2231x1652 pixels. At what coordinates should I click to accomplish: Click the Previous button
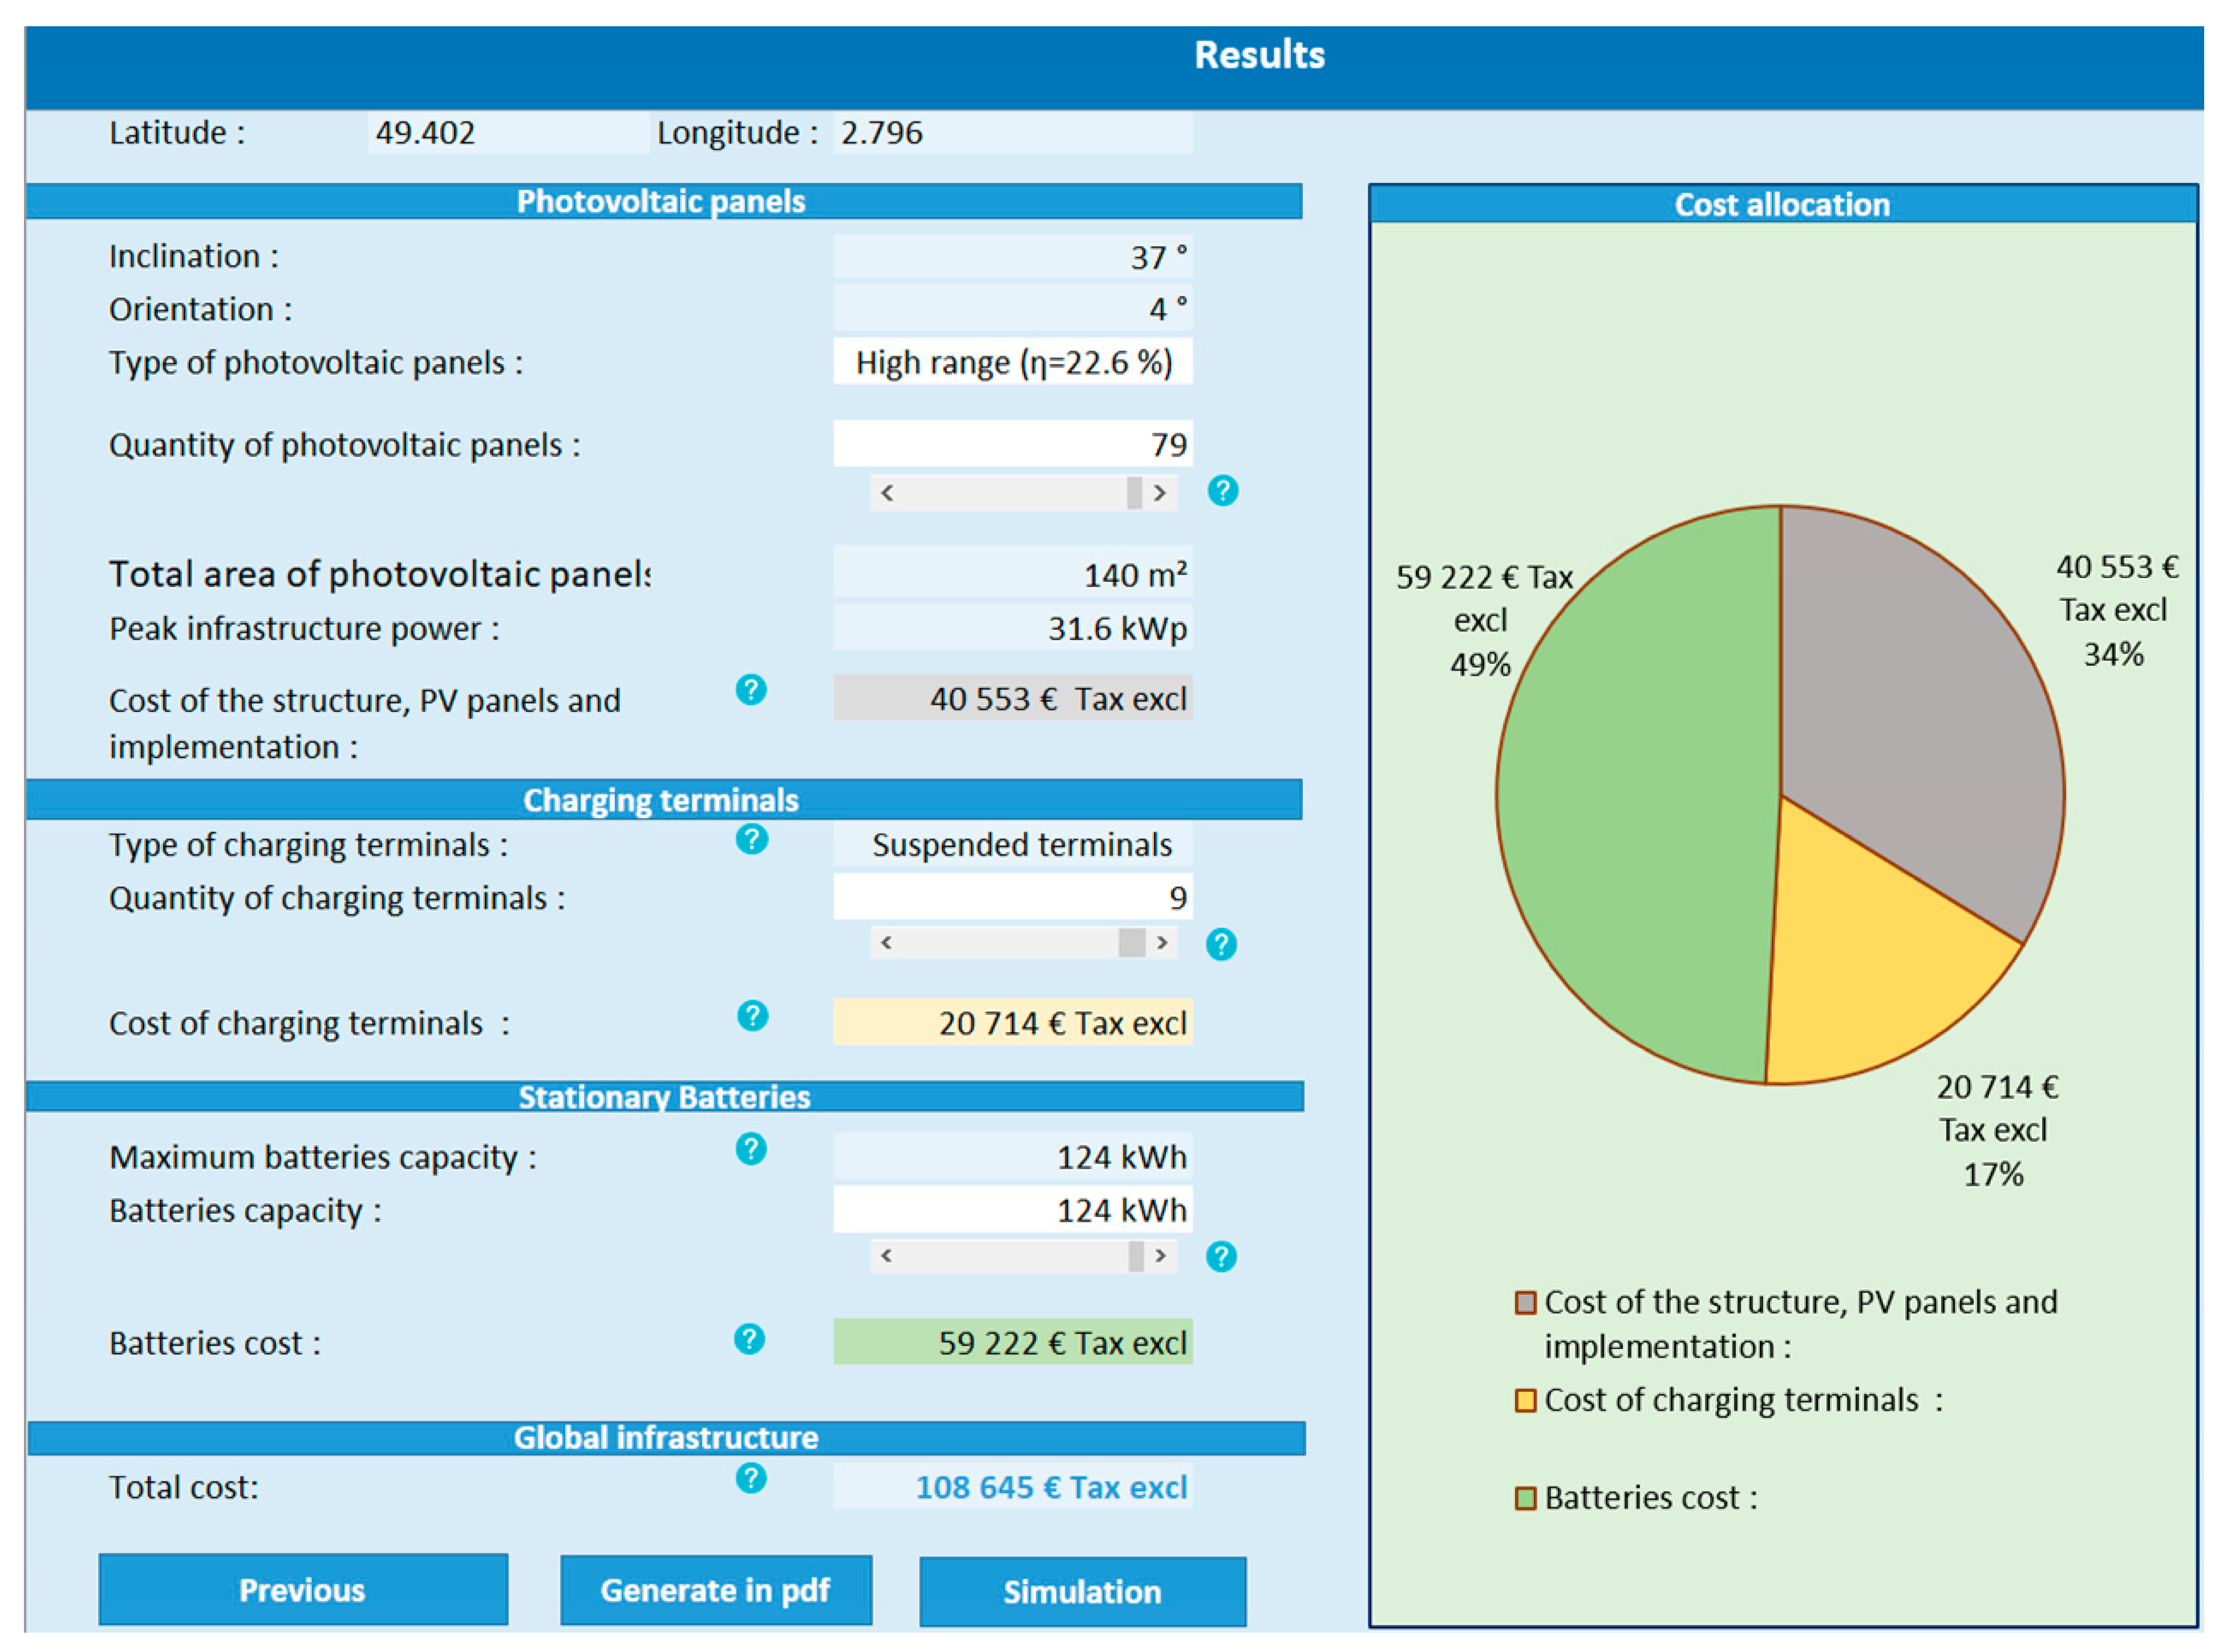click(303, 1589)
